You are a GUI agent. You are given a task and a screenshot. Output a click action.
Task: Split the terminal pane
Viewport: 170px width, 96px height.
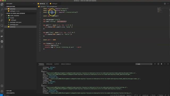(x=158, y=64)
